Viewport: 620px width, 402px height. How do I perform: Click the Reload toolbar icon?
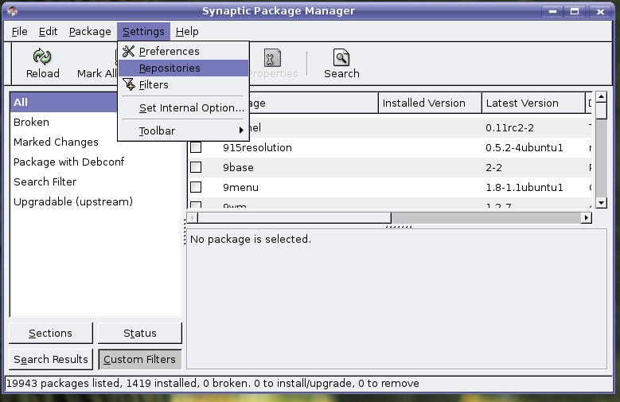(x=42, y=57)
